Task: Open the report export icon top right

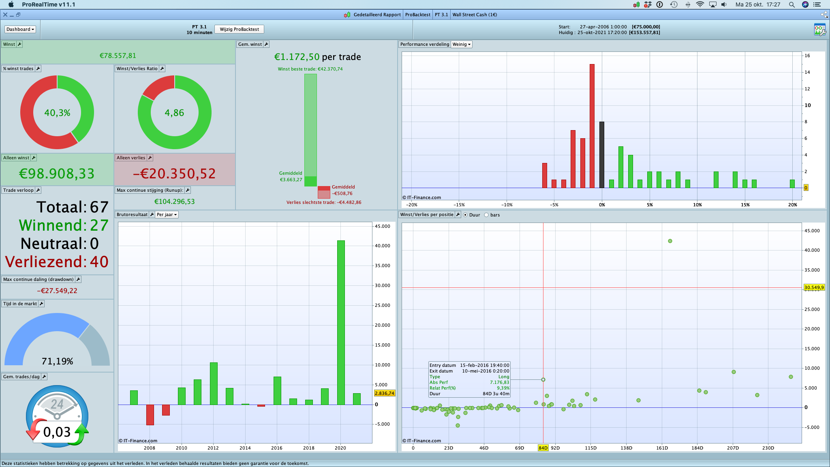Action: 819,30
